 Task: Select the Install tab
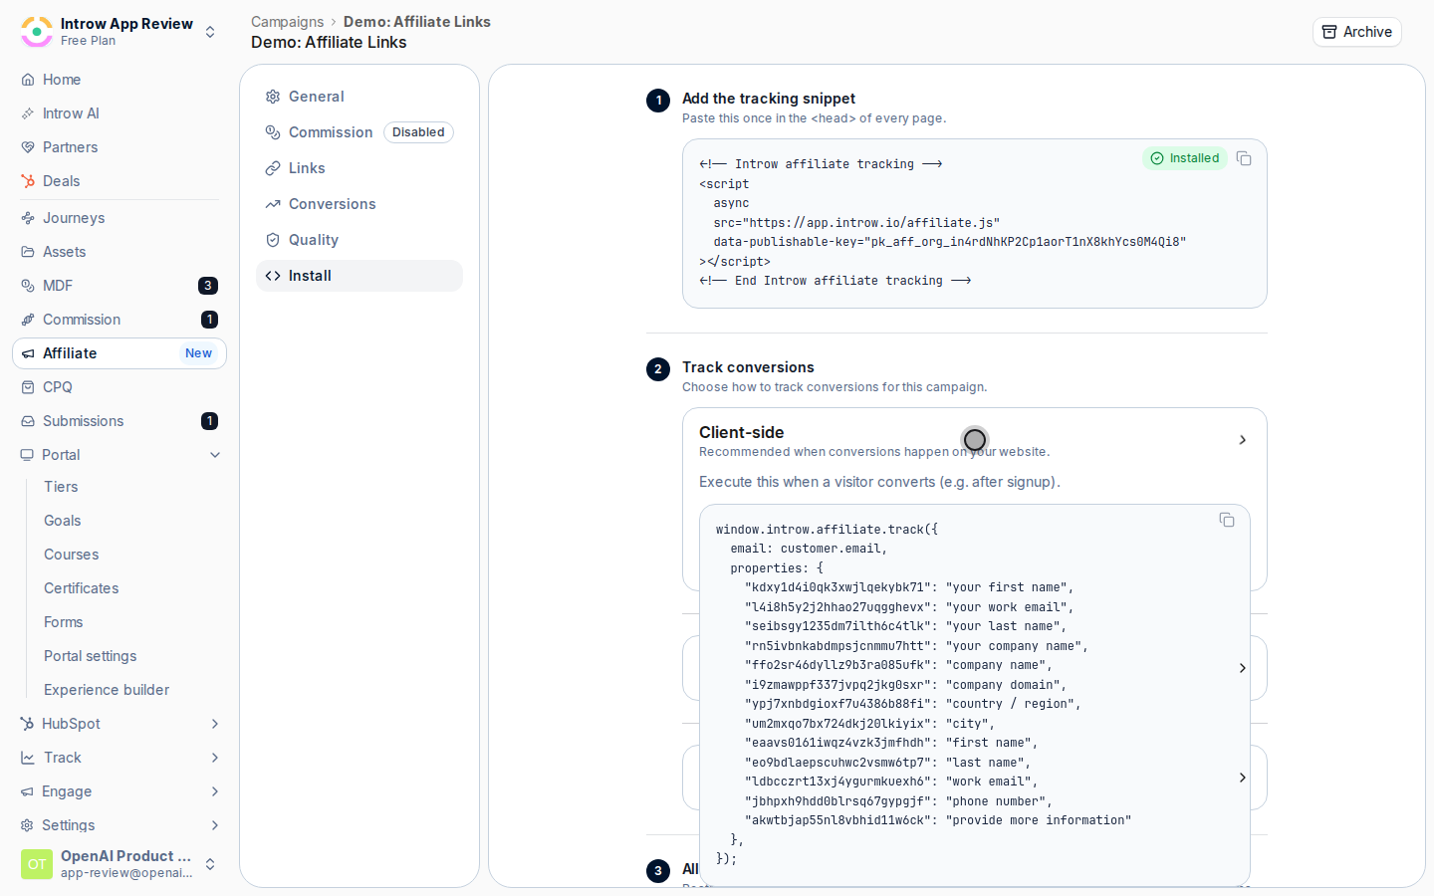[359, 276]
